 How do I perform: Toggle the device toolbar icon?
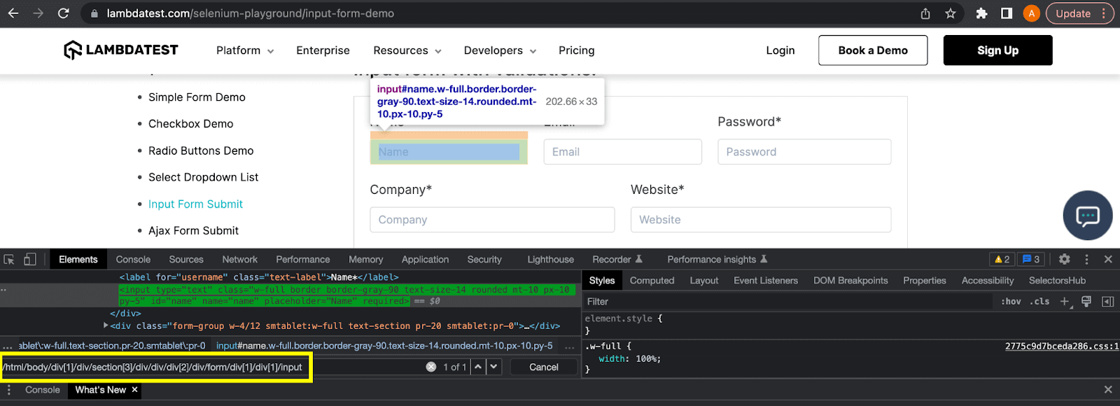pyautogui.click(x=29, y=259)
